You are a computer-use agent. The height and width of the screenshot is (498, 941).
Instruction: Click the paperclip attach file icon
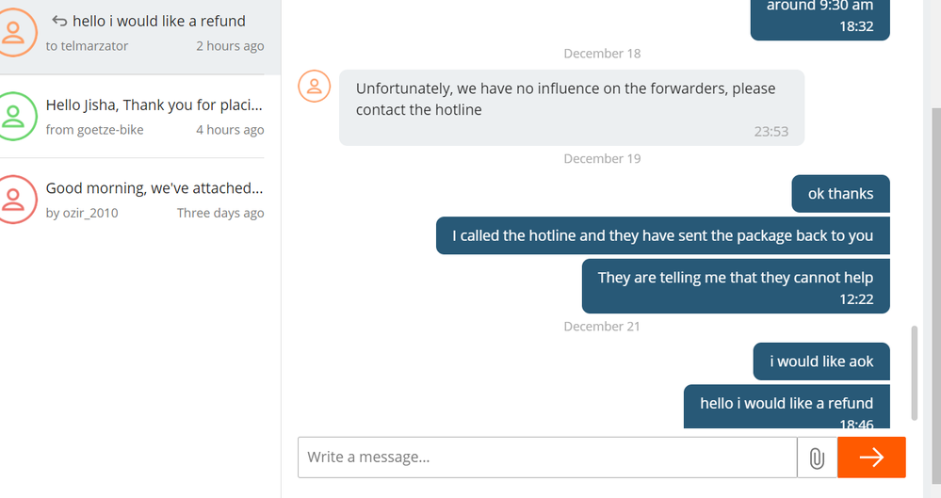point(817,458)
